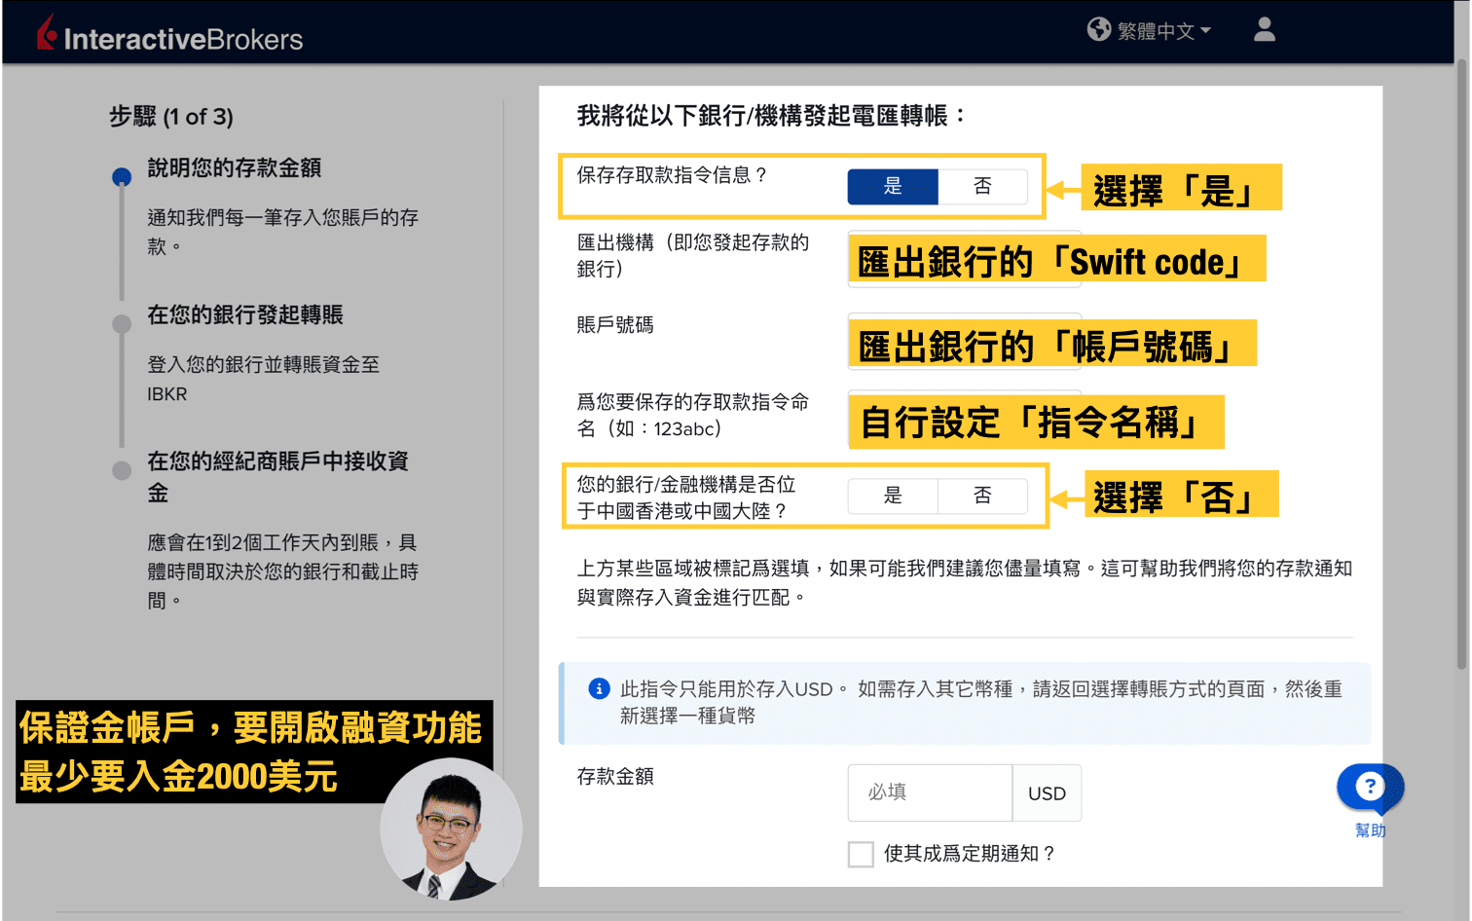Select the step dot for 說明您的存款金額
1472x921 pixels.
pos(122,176)
